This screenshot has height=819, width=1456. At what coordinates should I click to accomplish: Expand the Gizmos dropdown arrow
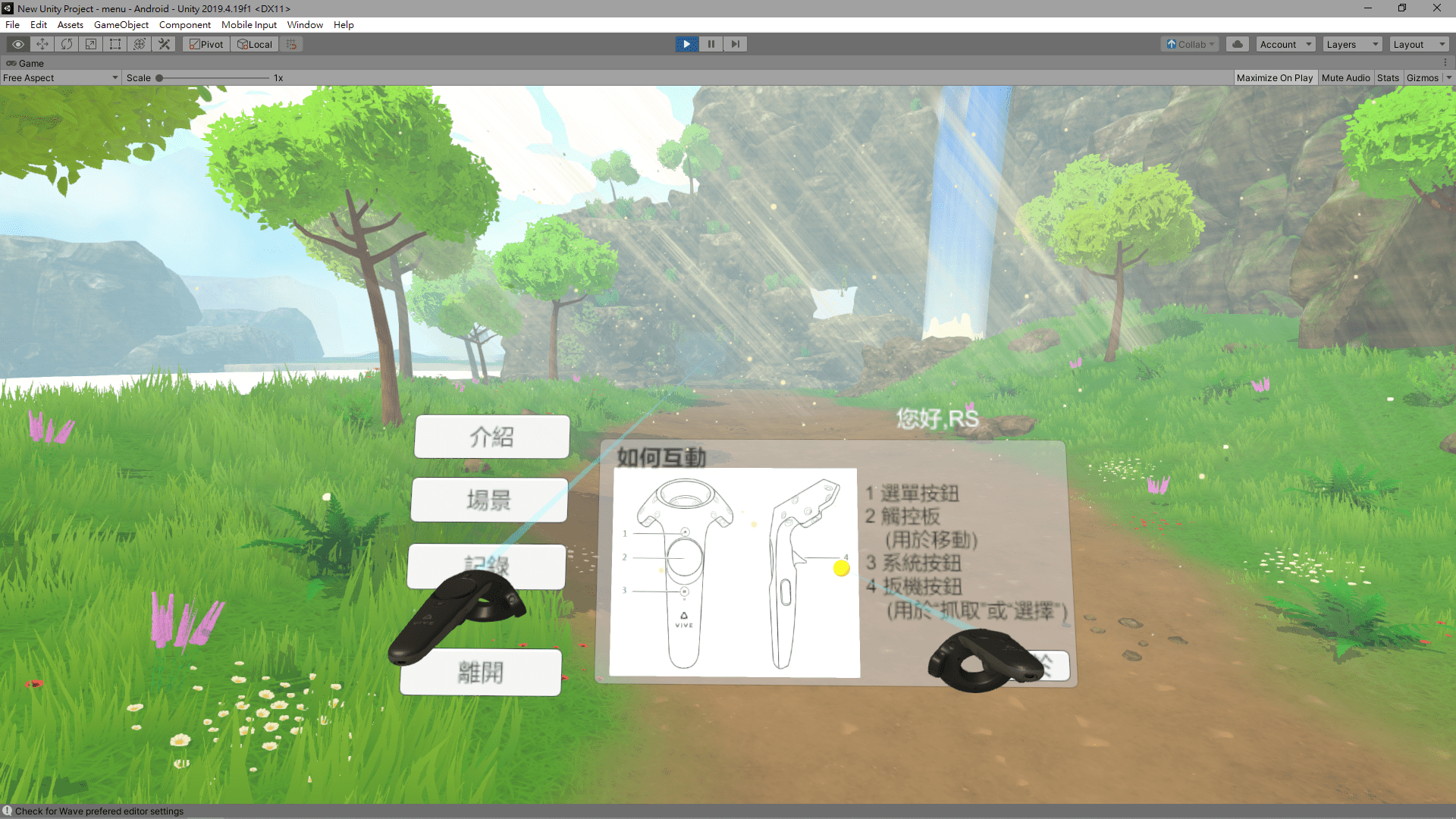(1448, 77)
